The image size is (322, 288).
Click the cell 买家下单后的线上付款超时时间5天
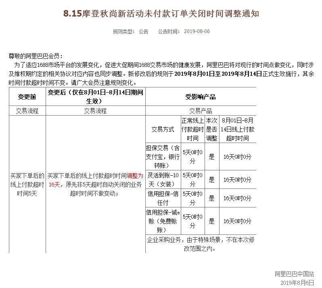coord(27,184)
